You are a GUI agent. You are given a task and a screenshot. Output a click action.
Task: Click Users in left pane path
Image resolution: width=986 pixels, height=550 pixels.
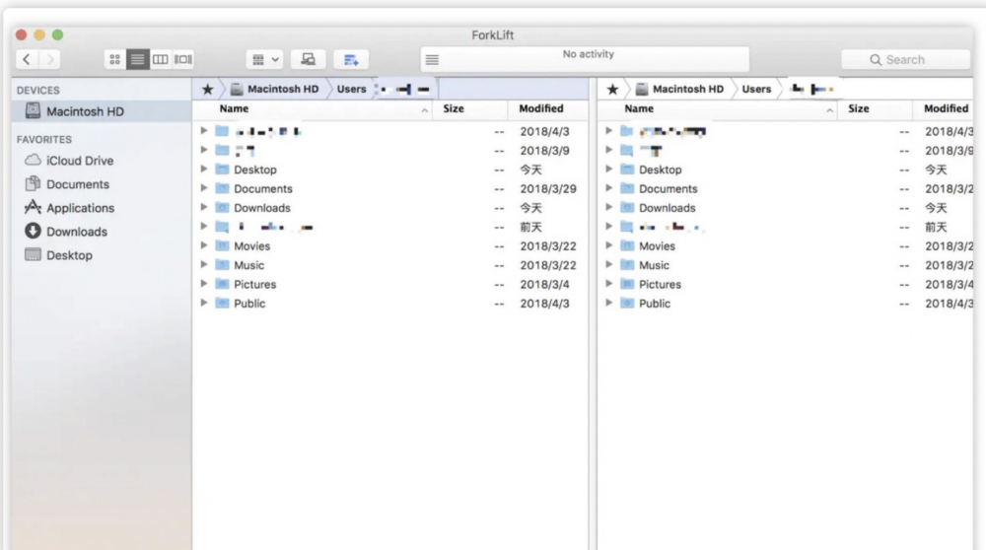tap(351, 90)
